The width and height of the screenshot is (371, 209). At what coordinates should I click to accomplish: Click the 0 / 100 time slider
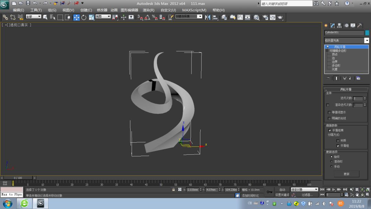pos(18,178)
